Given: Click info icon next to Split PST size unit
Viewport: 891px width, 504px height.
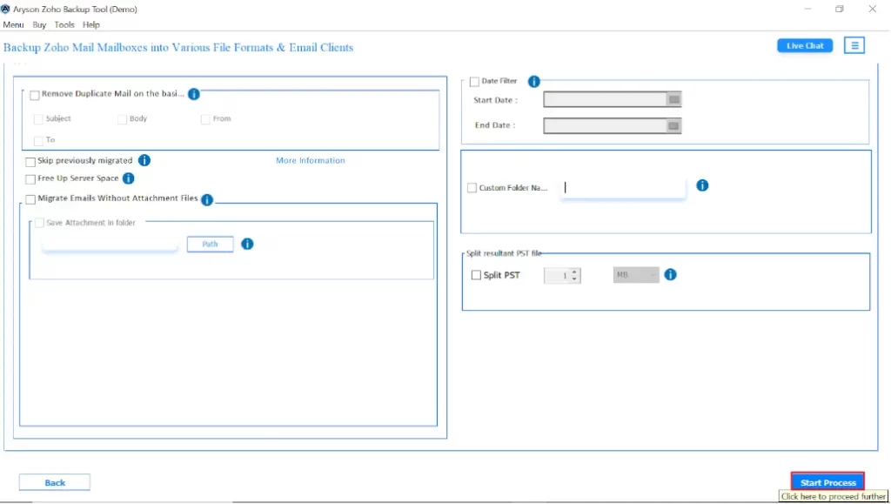Looking at the screenshot, I should click(670, 275).
